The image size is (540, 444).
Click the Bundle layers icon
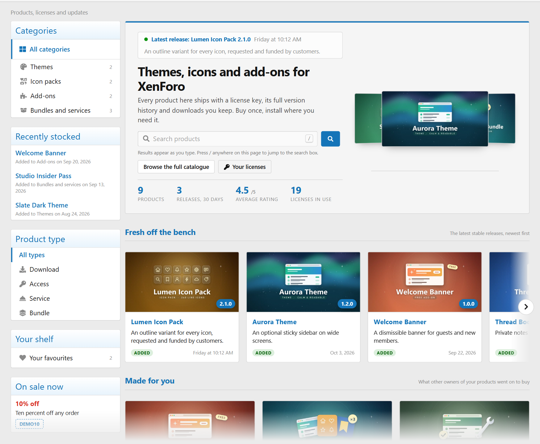tap(23, 313)
